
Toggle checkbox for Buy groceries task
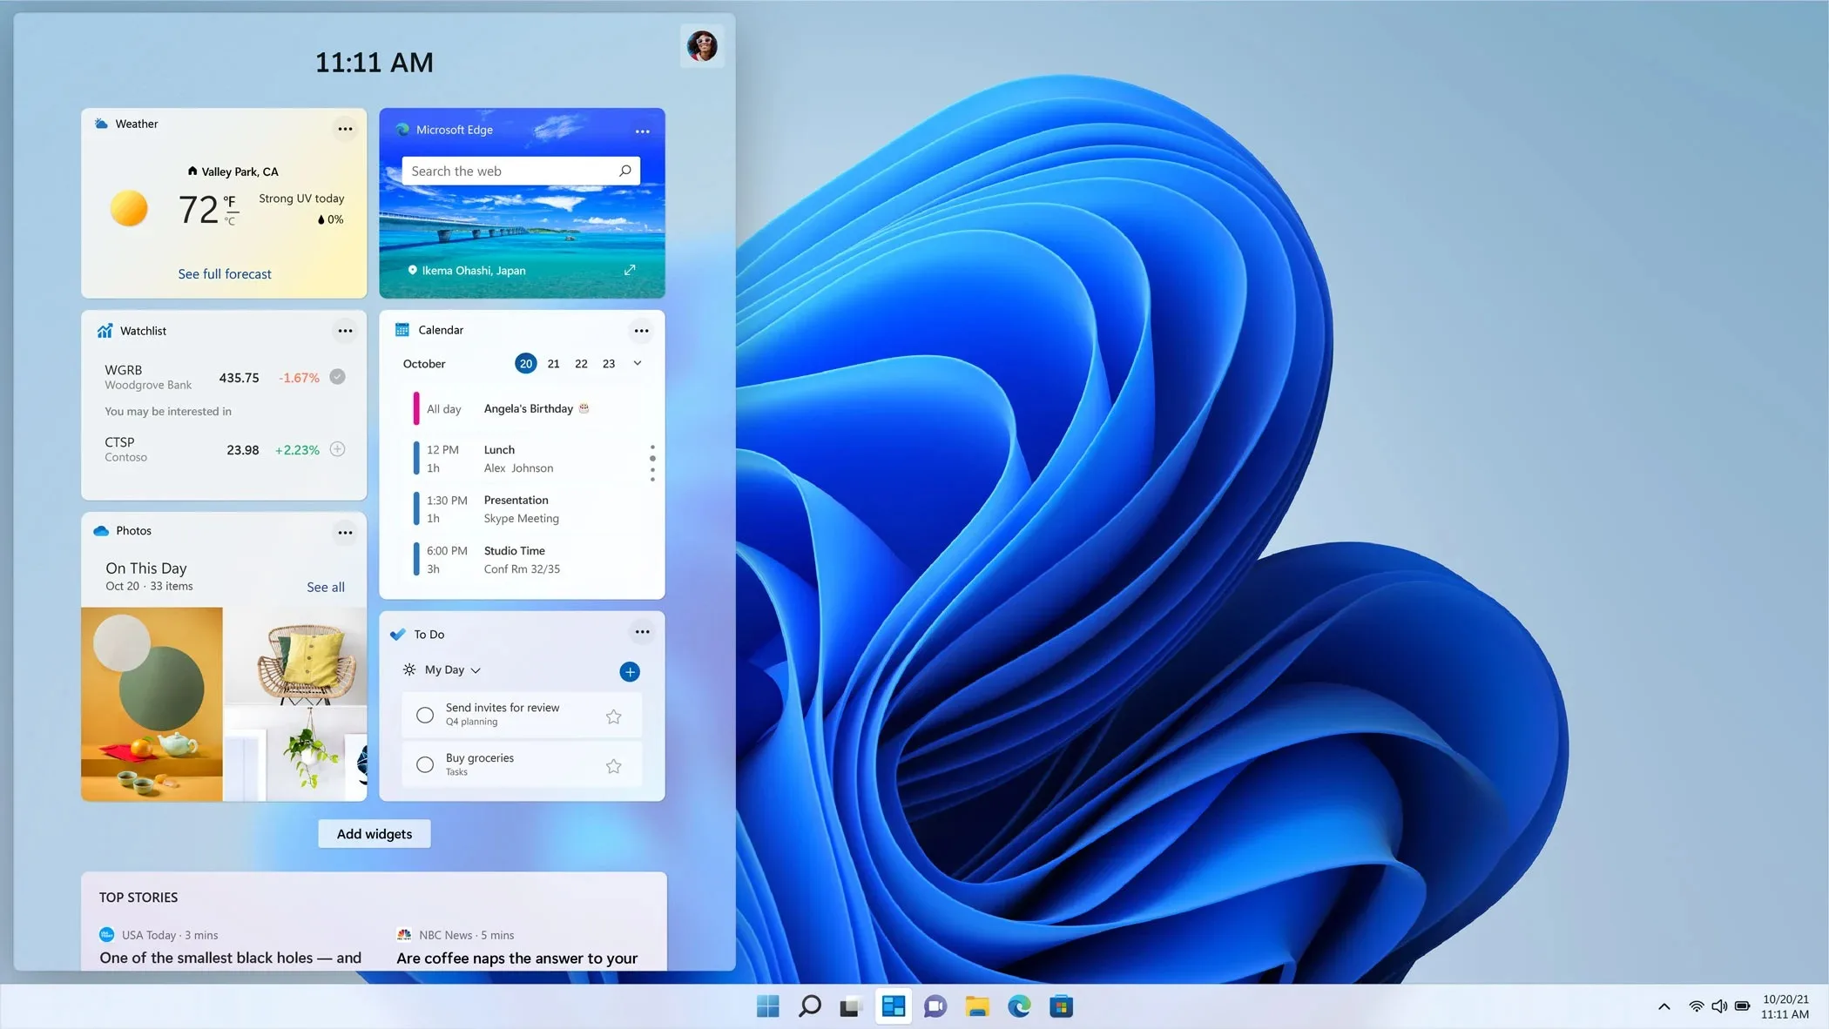[426, 764]
